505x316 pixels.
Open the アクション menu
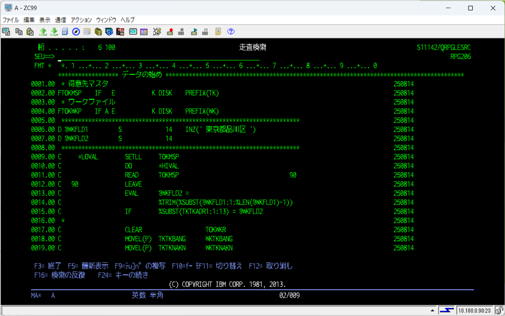tap(81, 20)
